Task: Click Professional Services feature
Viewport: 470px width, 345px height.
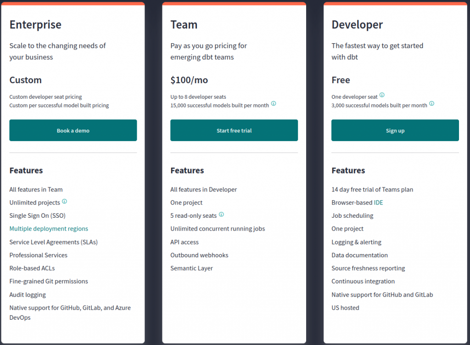Action: [x=39, y=255]
